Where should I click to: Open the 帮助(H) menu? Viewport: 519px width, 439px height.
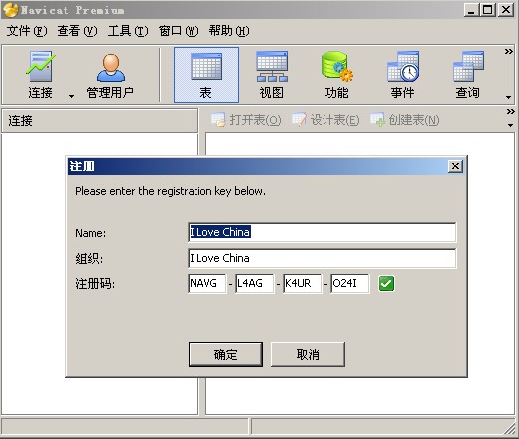pos(229,31)
